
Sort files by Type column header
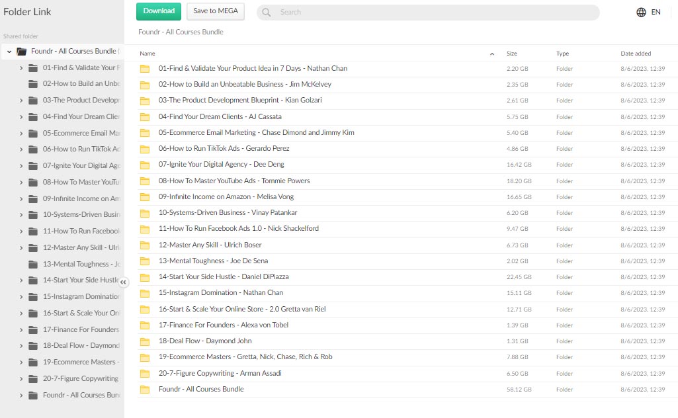pyautogui.click(x=562, y=54)
